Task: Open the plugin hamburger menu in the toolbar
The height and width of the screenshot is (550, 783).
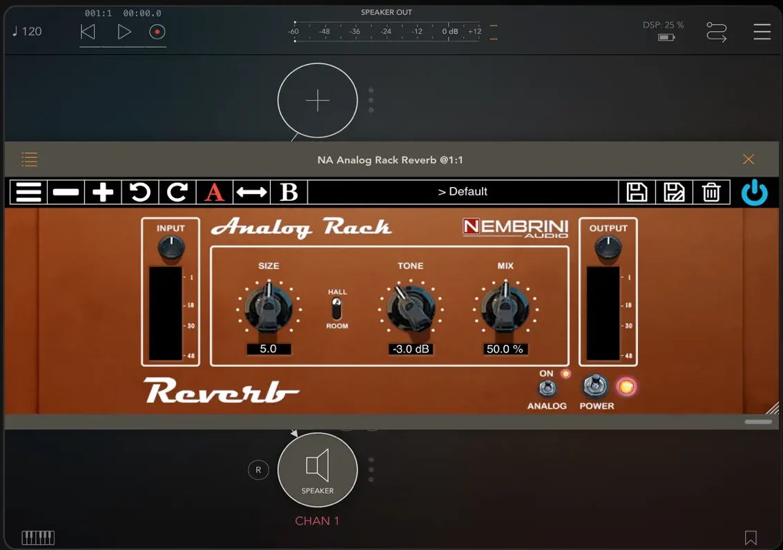Action: (29, 192)
